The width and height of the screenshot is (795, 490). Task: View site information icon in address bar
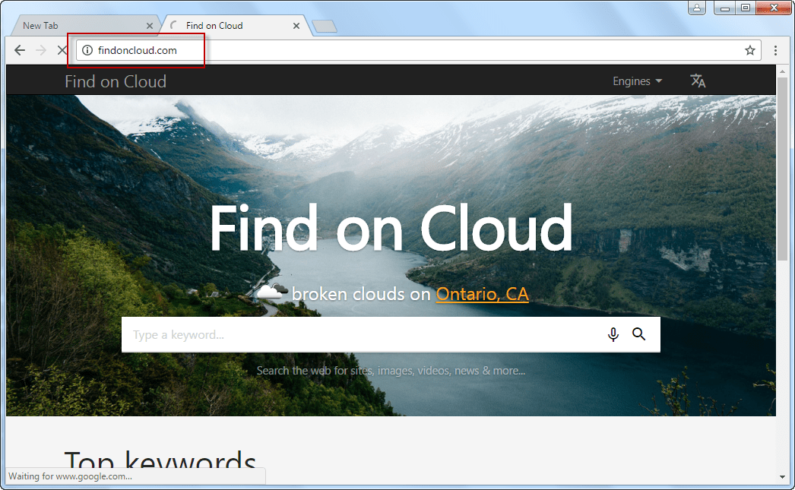coord(87,50)
